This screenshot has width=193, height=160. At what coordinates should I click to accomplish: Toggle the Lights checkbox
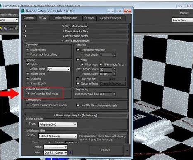tap(28, 64)
